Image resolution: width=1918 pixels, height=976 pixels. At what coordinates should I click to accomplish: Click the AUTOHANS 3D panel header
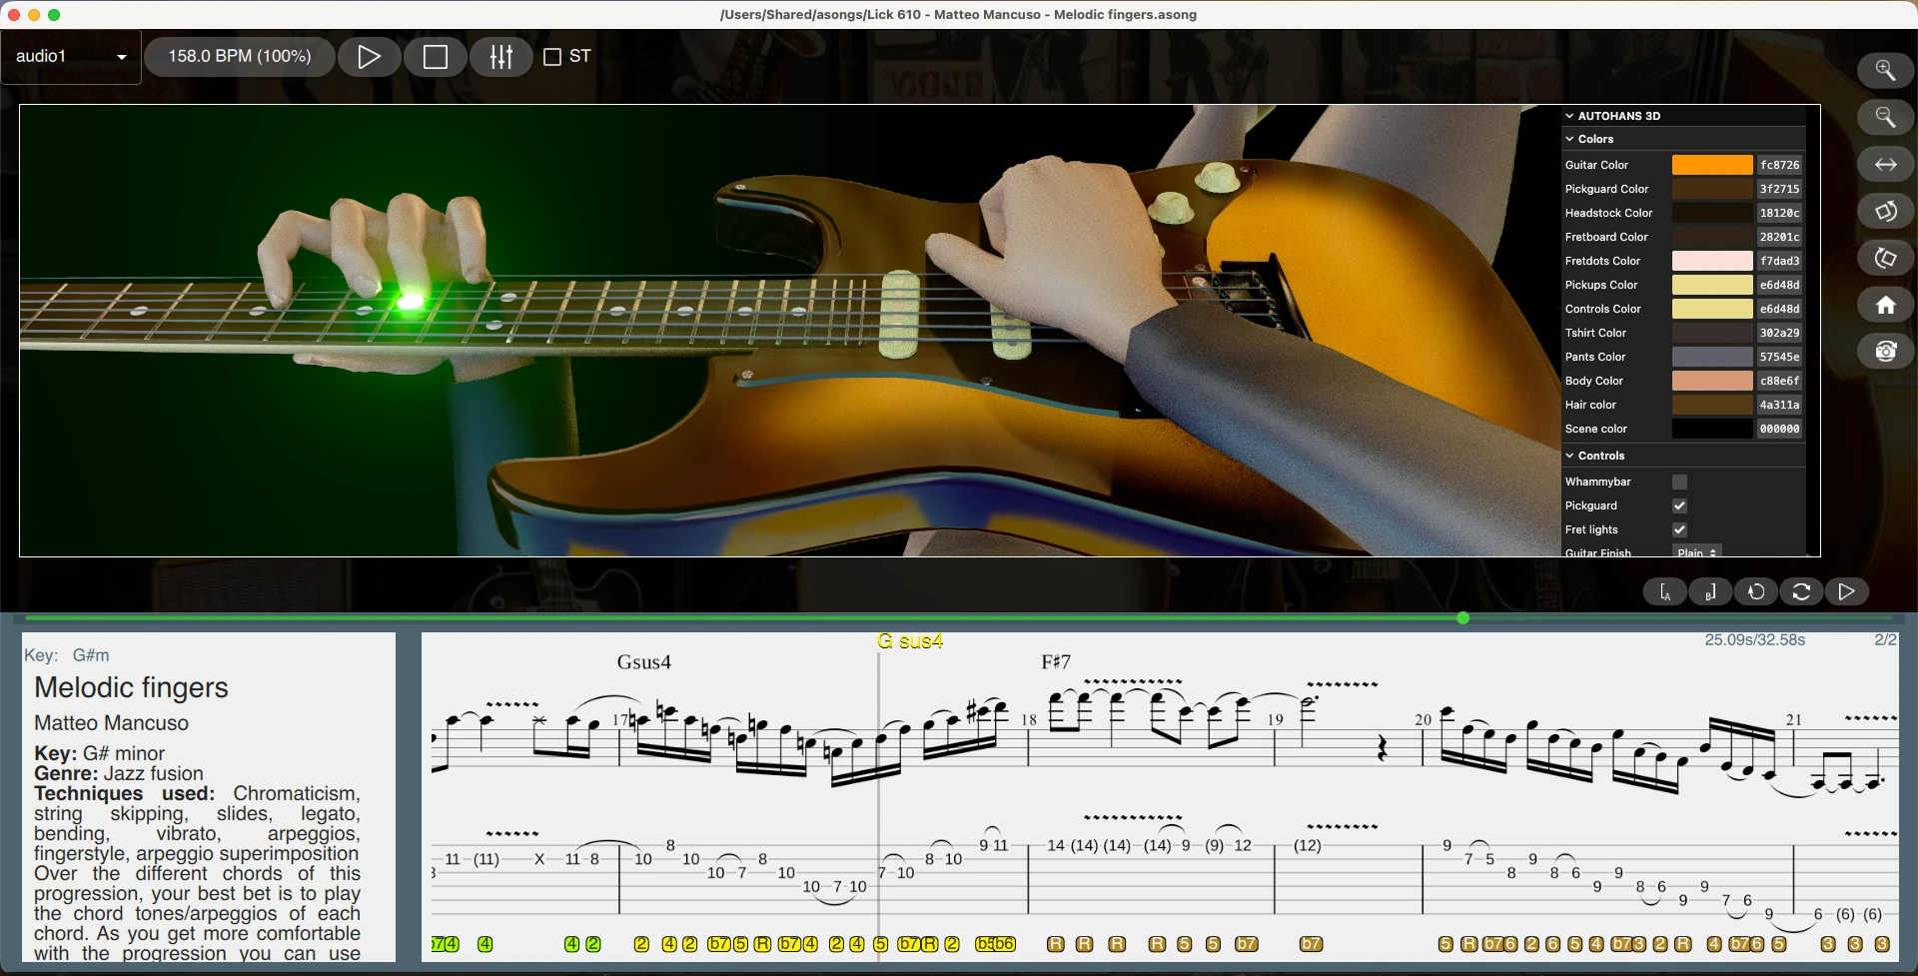(1615, 115)
